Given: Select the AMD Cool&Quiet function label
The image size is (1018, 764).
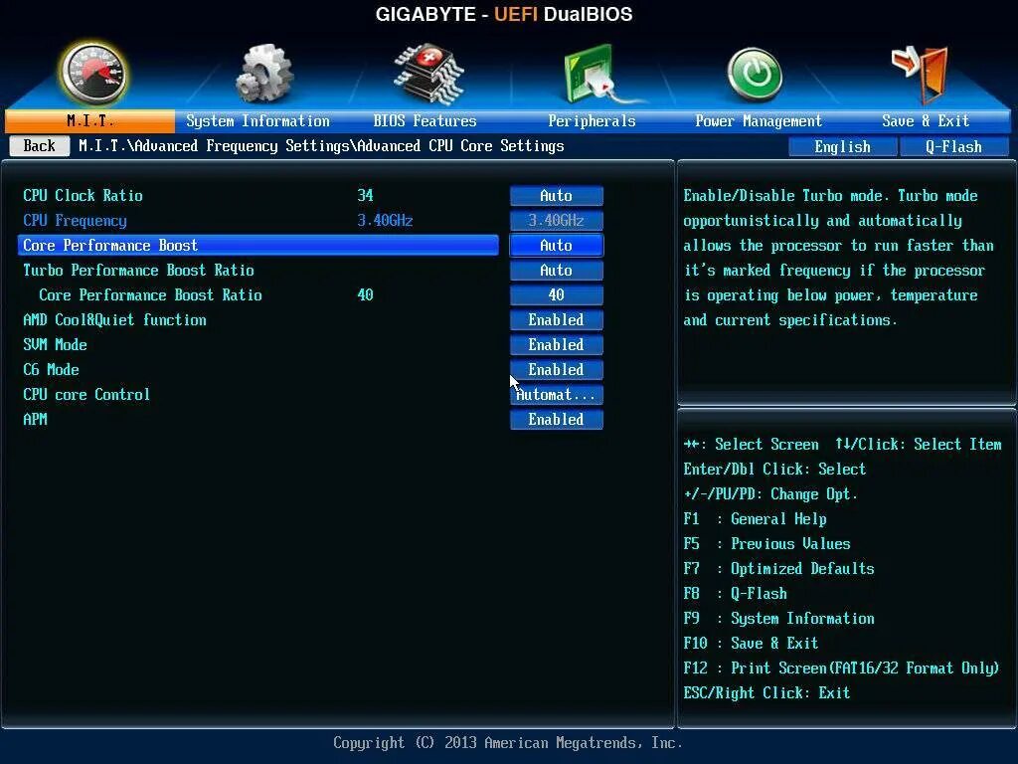Looking at the screenshot, I should 114,319.
